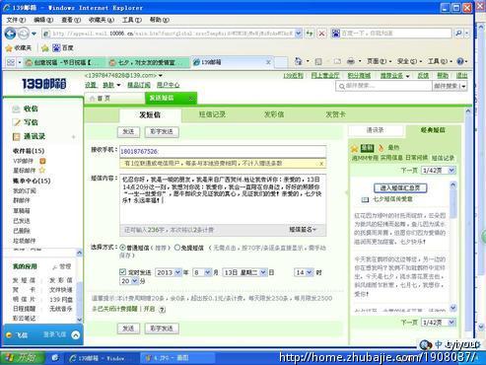Click the orange VIP邮件 badge icon
The height and width of the screenshot is (365, 486).
point(42,161)
